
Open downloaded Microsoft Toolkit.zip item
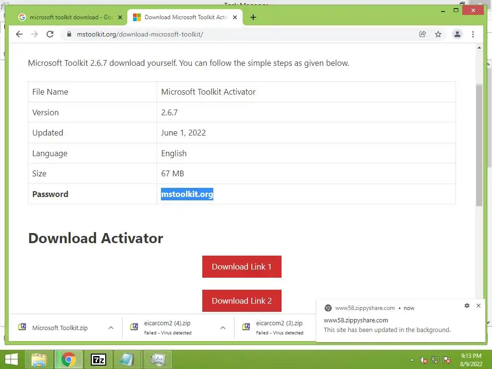60,328
